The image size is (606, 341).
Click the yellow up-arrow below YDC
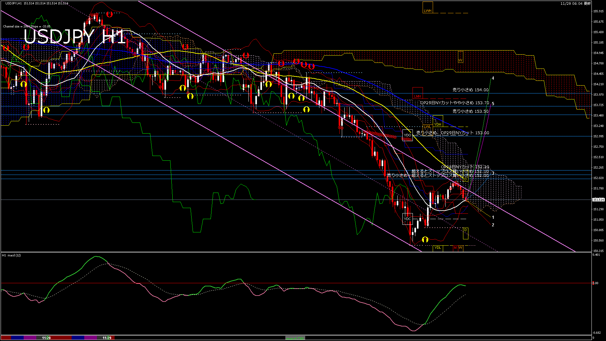(x=425, y=240)
